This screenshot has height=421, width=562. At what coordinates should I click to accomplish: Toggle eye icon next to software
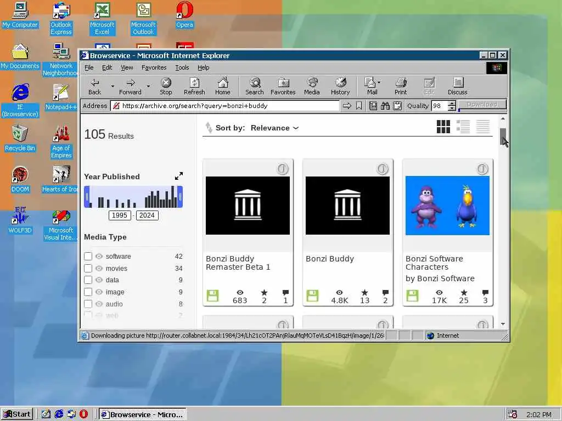[99, 257]
